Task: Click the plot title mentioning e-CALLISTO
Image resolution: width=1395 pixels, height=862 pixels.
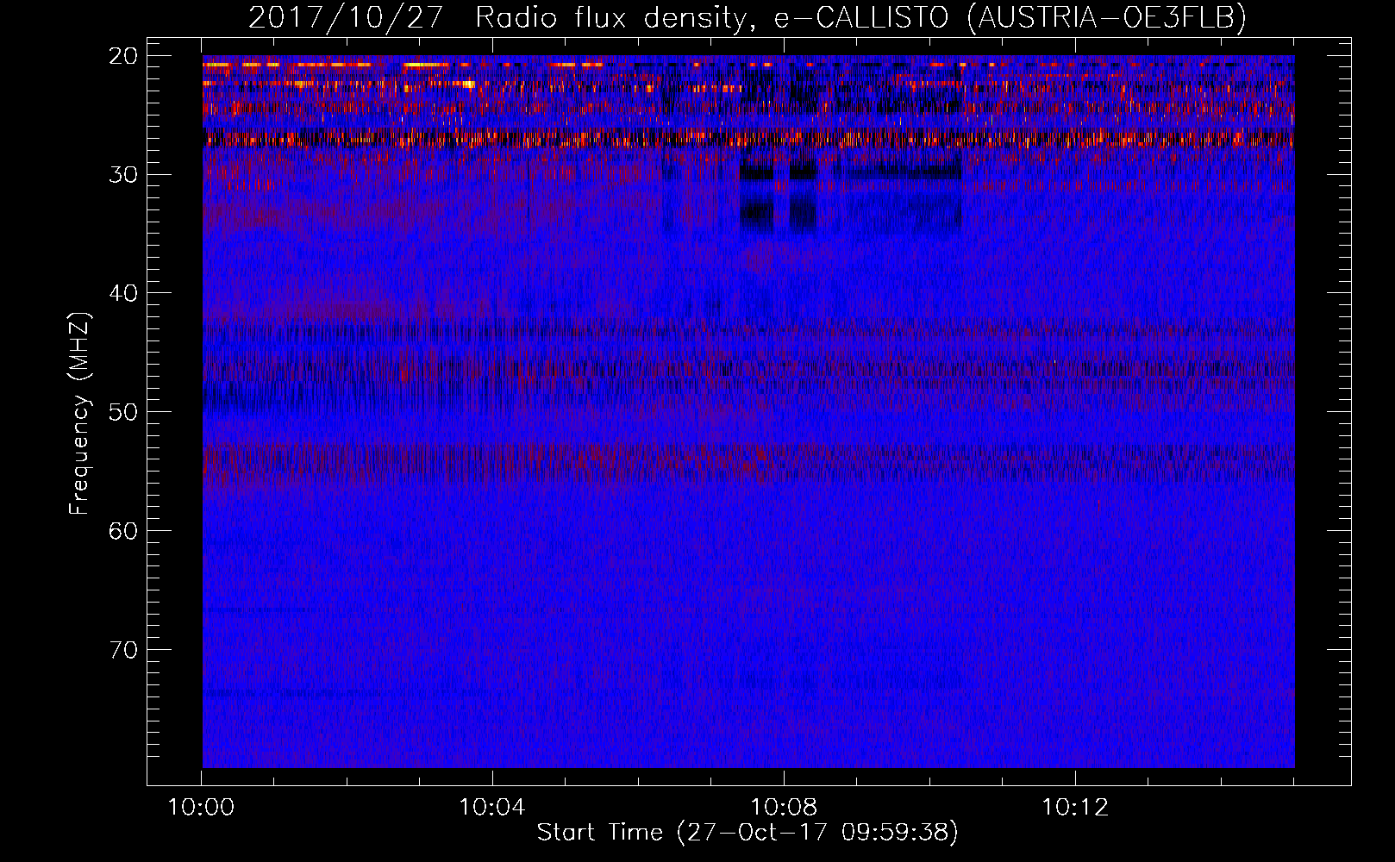Action: pos(748,17)
